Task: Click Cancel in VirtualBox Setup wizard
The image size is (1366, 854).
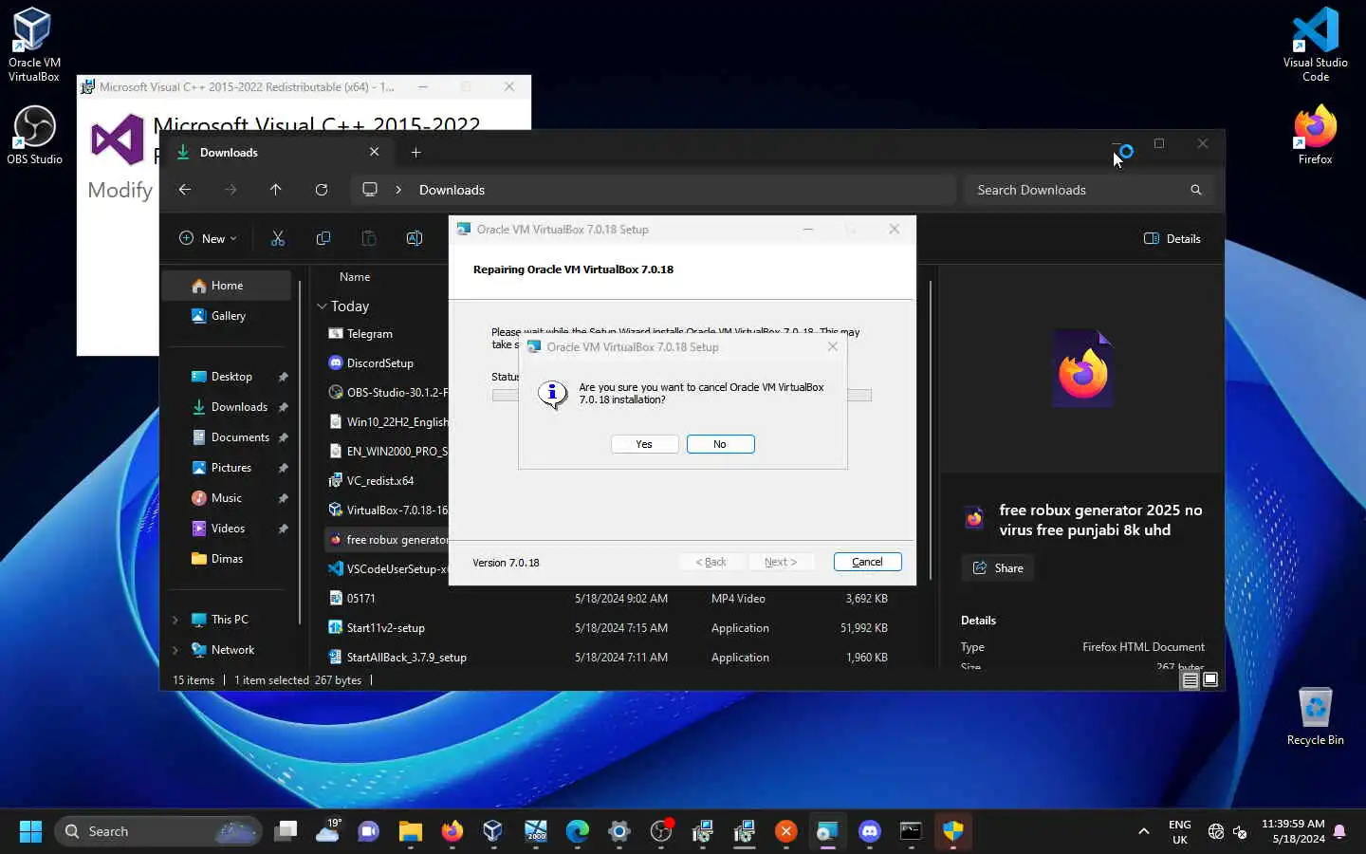Action: pyautogui.click(x=867, y=562)
